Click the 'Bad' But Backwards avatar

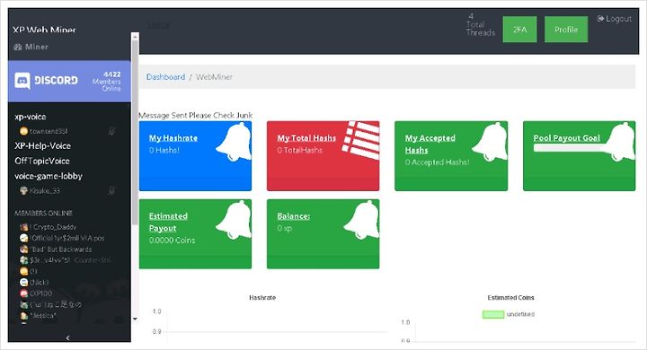tap(24, 249)
